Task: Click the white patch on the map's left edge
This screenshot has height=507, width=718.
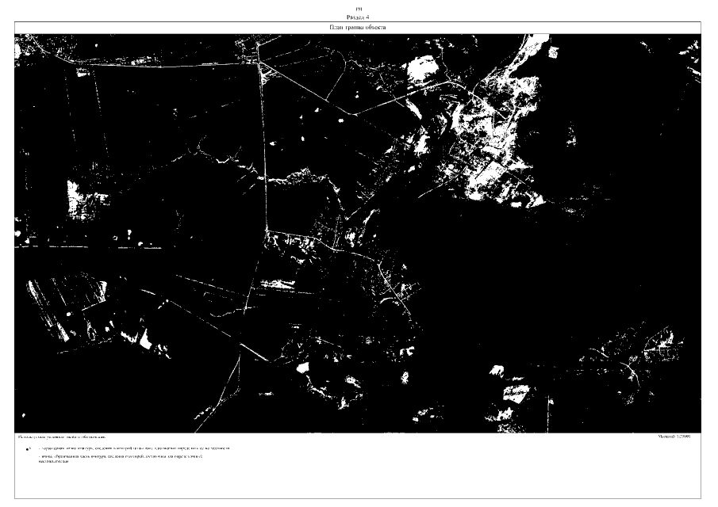Action: (x=78, y=198)
